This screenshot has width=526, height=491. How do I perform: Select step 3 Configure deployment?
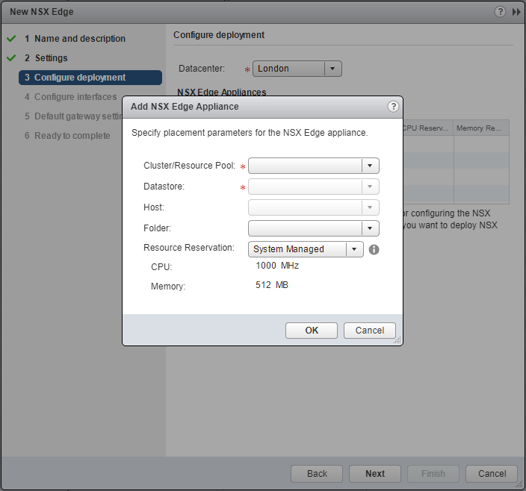point(79,78)
